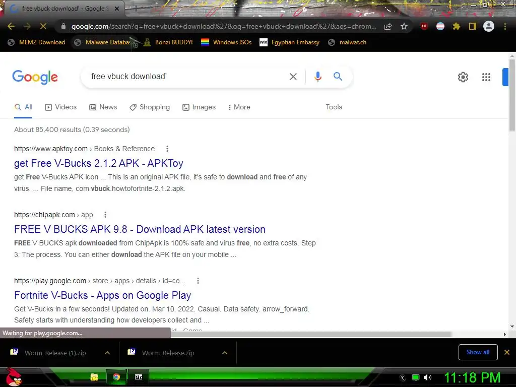Open File Explorer from the taskbar
The height and width of the screenshot is (387, 516).
(x=94, y=377)
